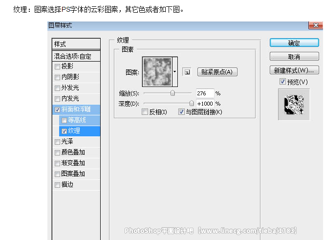This screenshot has height=240, width=324.
Task: Toggle the 反相 invert checkbox
Action: (145, 112)
